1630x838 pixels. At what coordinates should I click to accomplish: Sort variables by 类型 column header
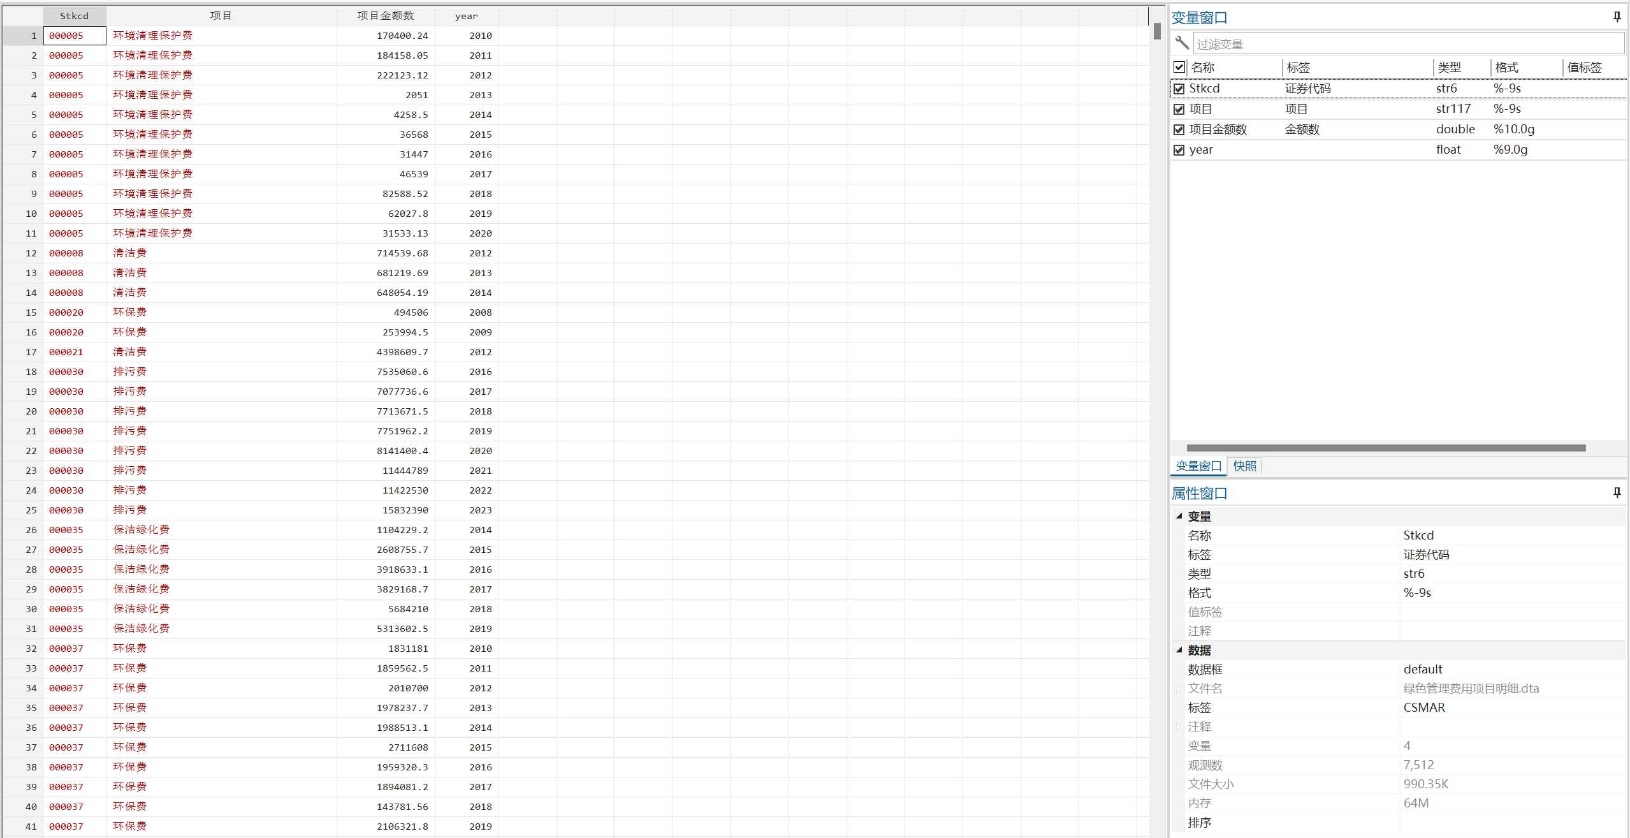point(1449,67)
